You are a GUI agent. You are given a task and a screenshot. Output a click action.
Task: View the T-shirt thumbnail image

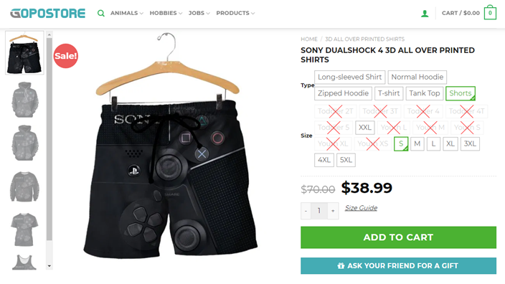point(24,229)
